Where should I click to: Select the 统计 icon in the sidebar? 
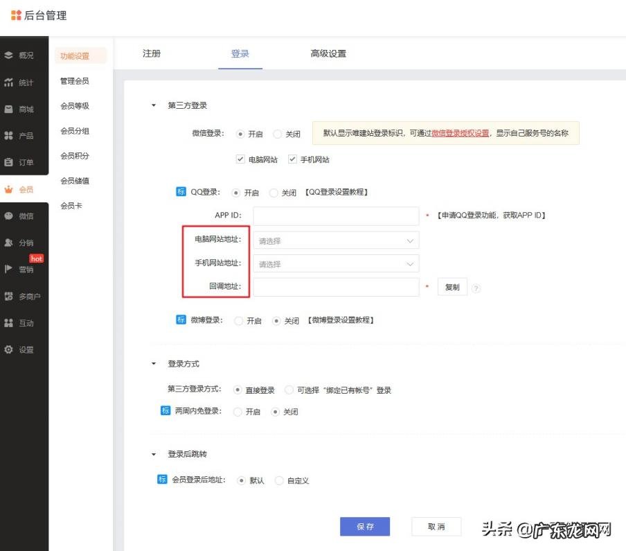click(x=21, y=82)
